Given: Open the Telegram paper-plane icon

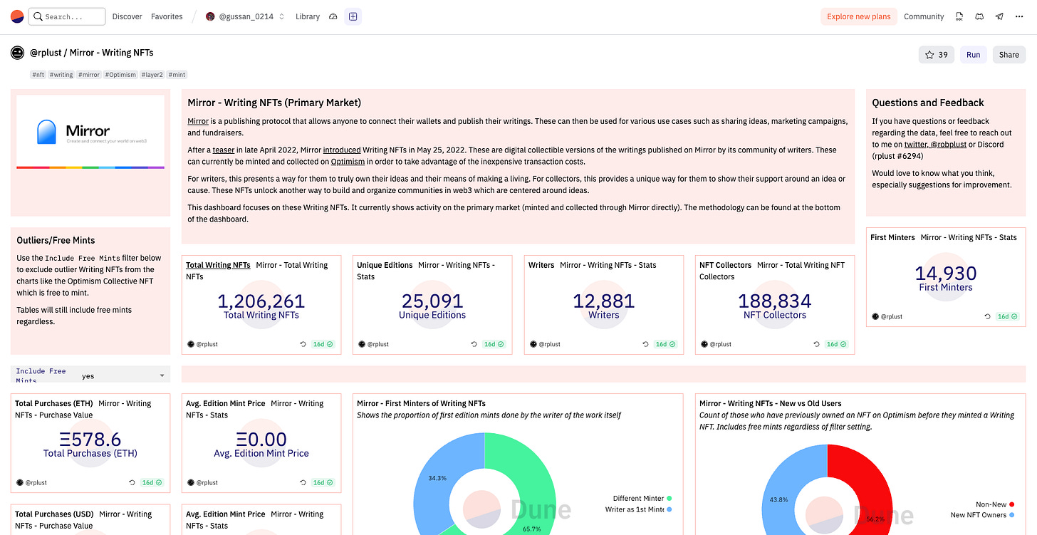Looking at the screenshot, I should pos(999,16).
